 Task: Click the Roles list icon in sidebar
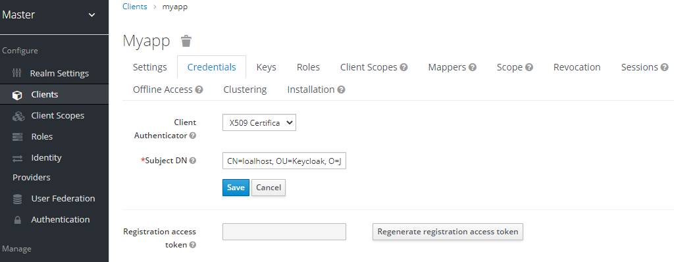[17, 137]
